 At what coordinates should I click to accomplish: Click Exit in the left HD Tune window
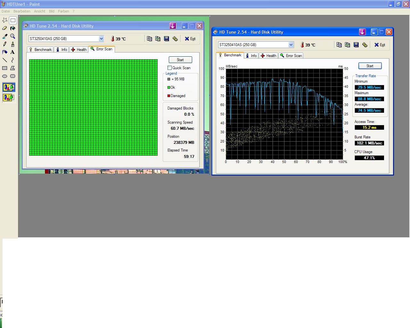(x=190, y=39)
